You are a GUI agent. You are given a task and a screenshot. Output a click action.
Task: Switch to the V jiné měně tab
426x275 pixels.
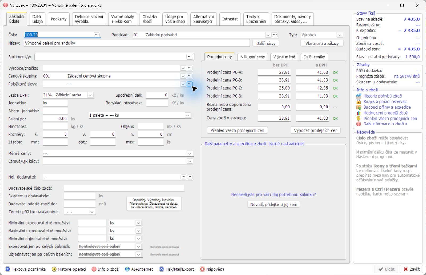coord(284,57)
